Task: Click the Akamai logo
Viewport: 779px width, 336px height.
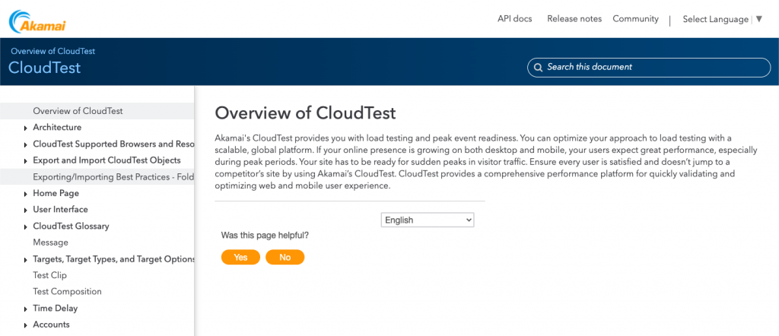Action: tap(37, 21)
